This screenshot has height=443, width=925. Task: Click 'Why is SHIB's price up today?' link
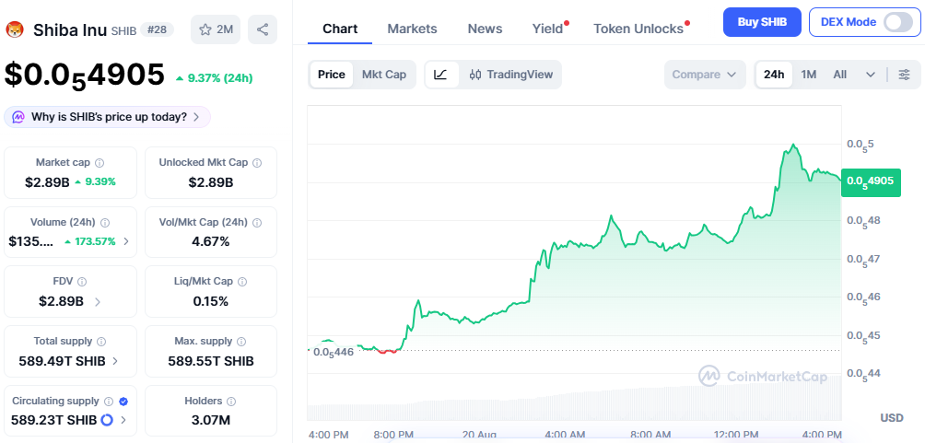(x=109, y=117)
